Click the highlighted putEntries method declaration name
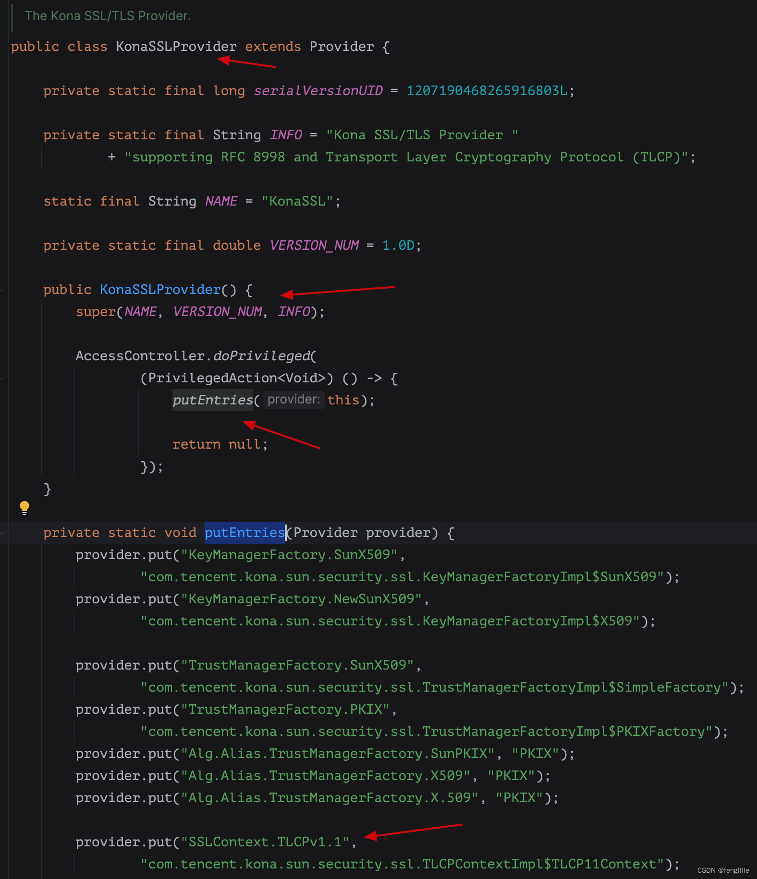 tap(245, 533)
